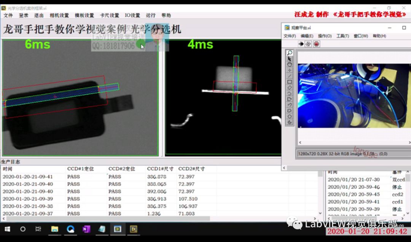Click left arrow of 观察平台 image scrollbar
411x242 pixels.
point(300,143)
